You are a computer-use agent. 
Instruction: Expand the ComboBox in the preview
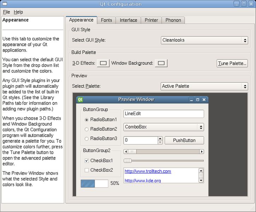[163, 127]
